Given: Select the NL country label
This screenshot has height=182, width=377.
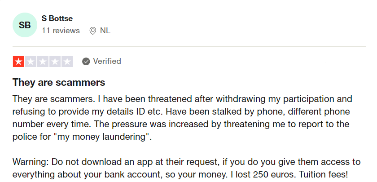Looking at the screenshot, I should (x=105, y=31).
